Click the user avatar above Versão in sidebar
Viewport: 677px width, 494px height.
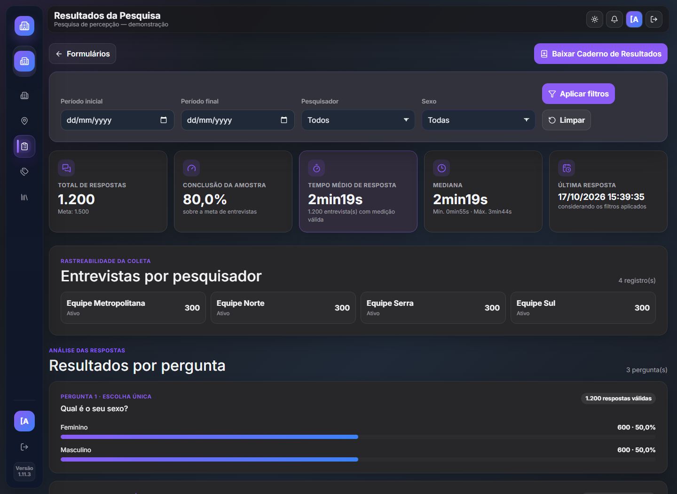click(24, 421)
